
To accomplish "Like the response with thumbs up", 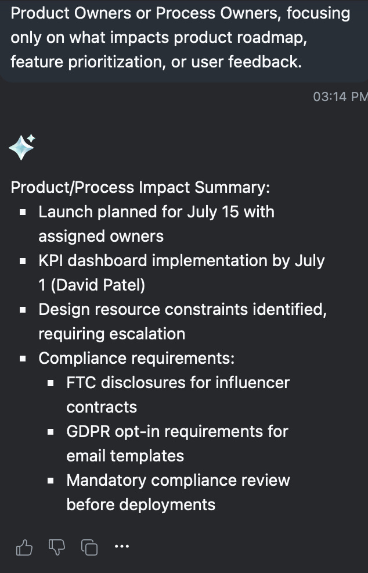I will pos(24,547).
